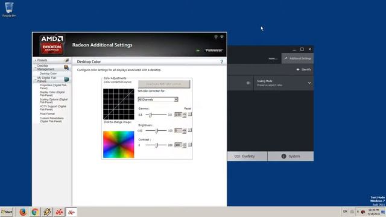This screenshot has width=386, height=217.
Task: Click the Brightness slider
Action: (x=156, y=131)
